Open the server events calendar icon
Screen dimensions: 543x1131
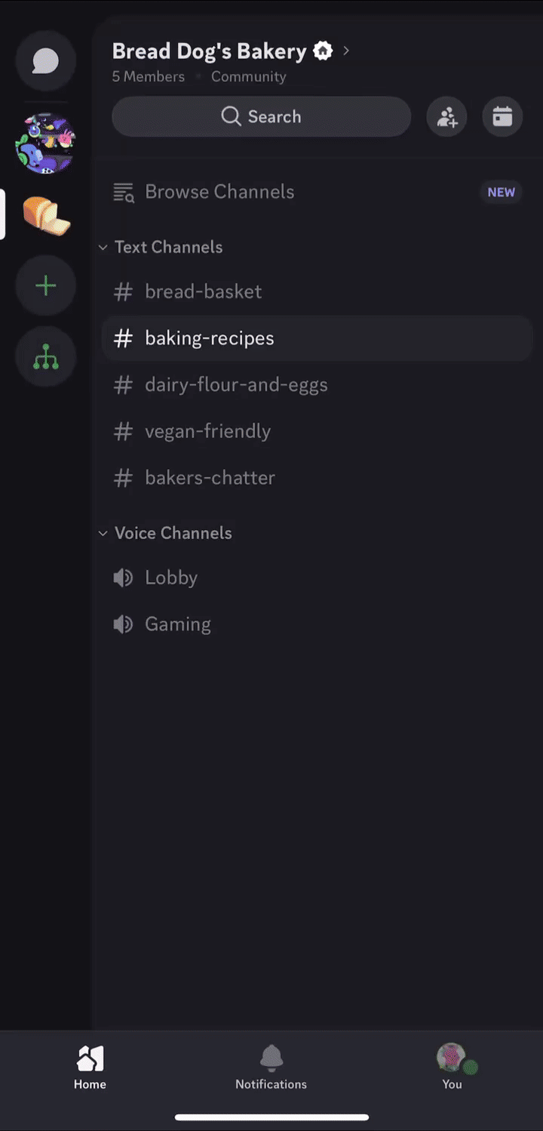[502, 116]
